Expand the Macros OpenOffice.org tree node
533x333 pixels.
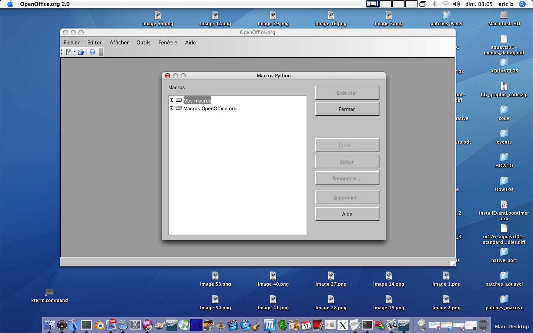[x=171, y=108]
